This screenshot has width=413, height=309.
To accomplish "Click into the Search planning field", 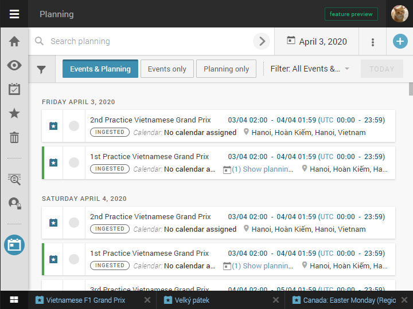I will (x=150, y=41).
